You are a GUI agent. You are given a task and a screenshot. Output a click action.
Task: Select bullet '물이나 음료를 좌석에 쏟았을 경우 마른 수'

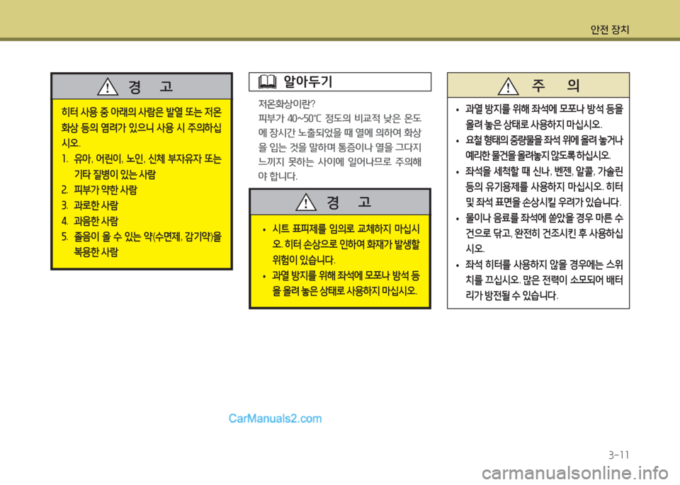[x=540, y=218]
